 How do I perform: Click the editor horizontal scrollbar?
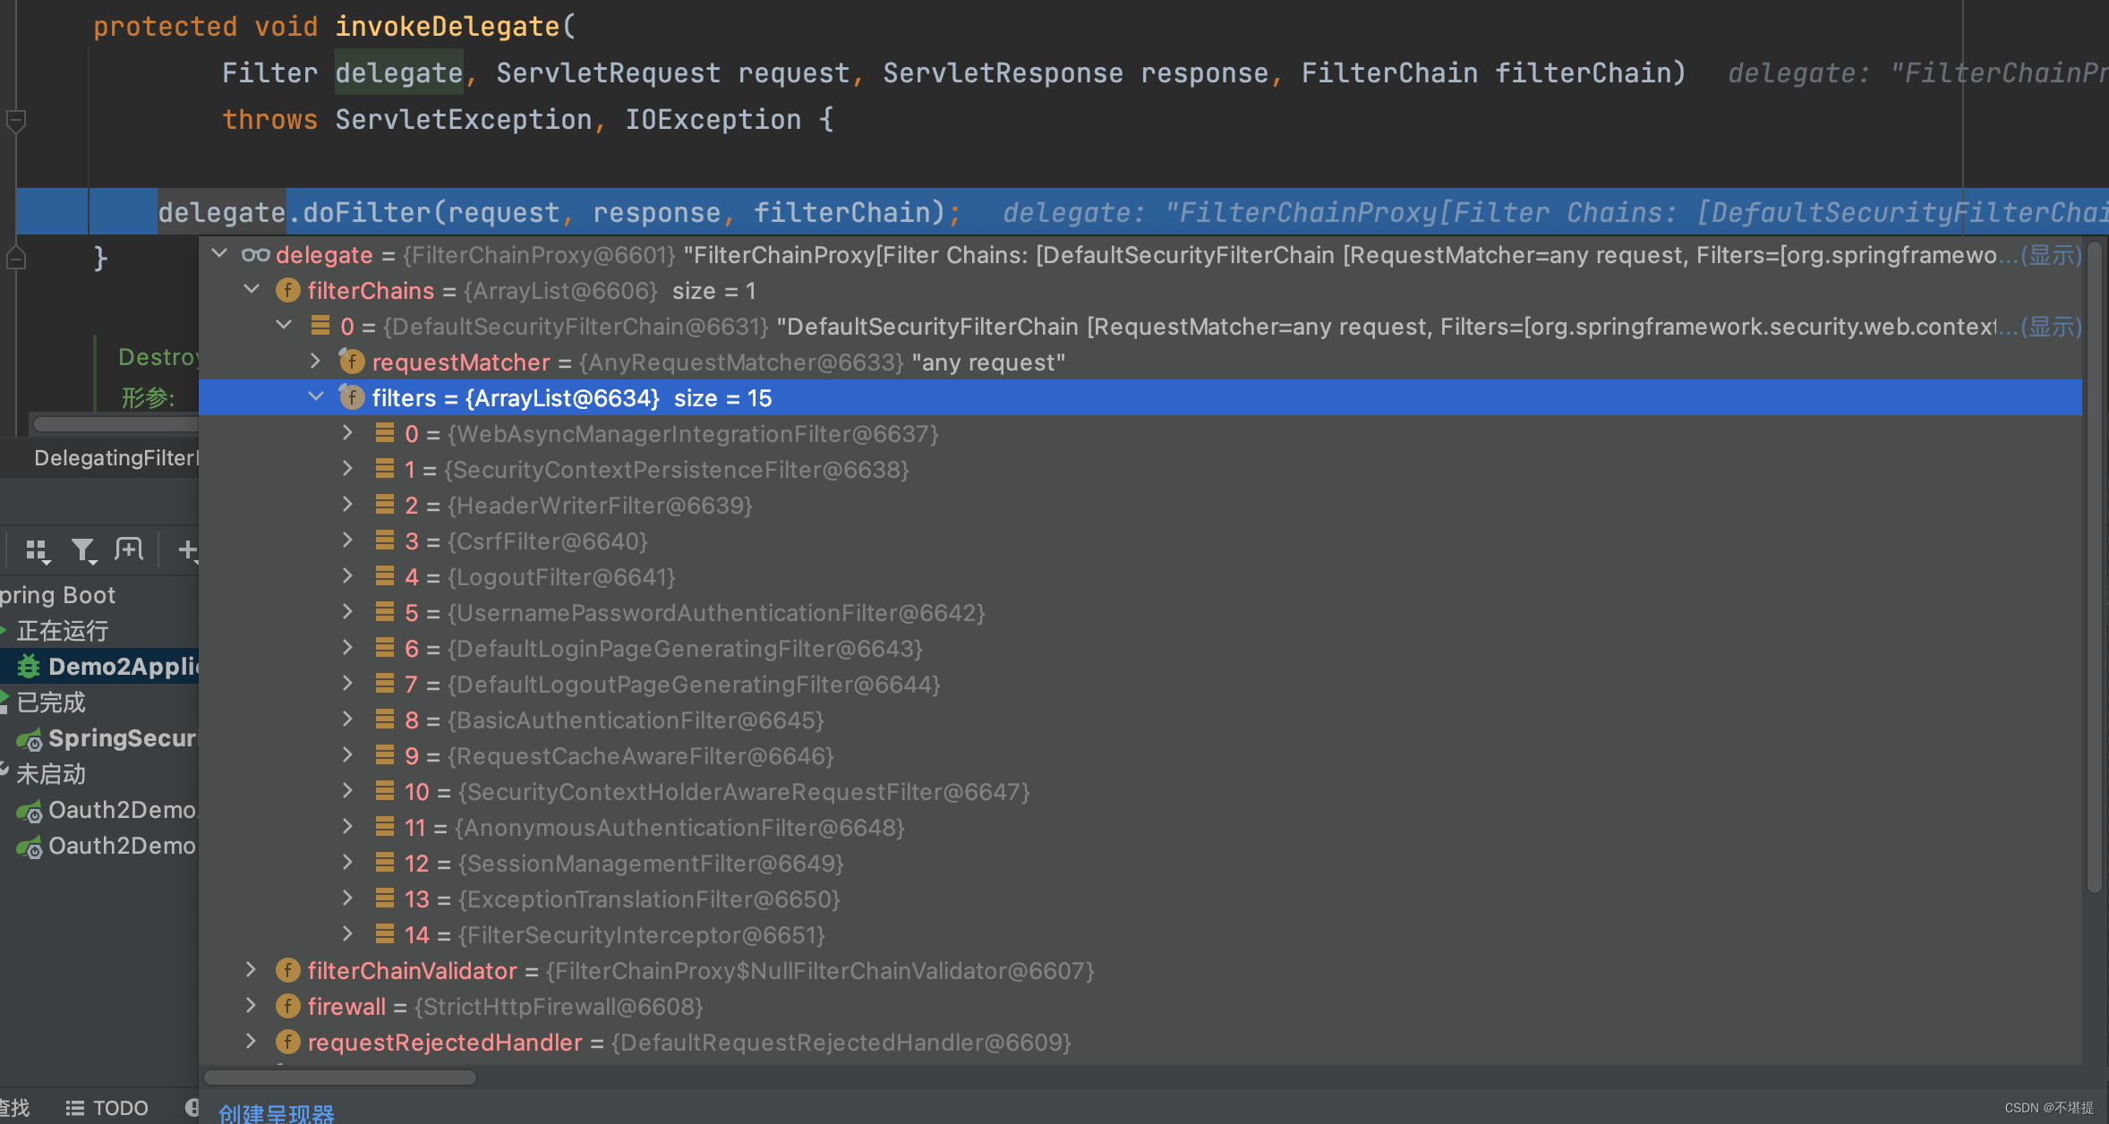115,423
